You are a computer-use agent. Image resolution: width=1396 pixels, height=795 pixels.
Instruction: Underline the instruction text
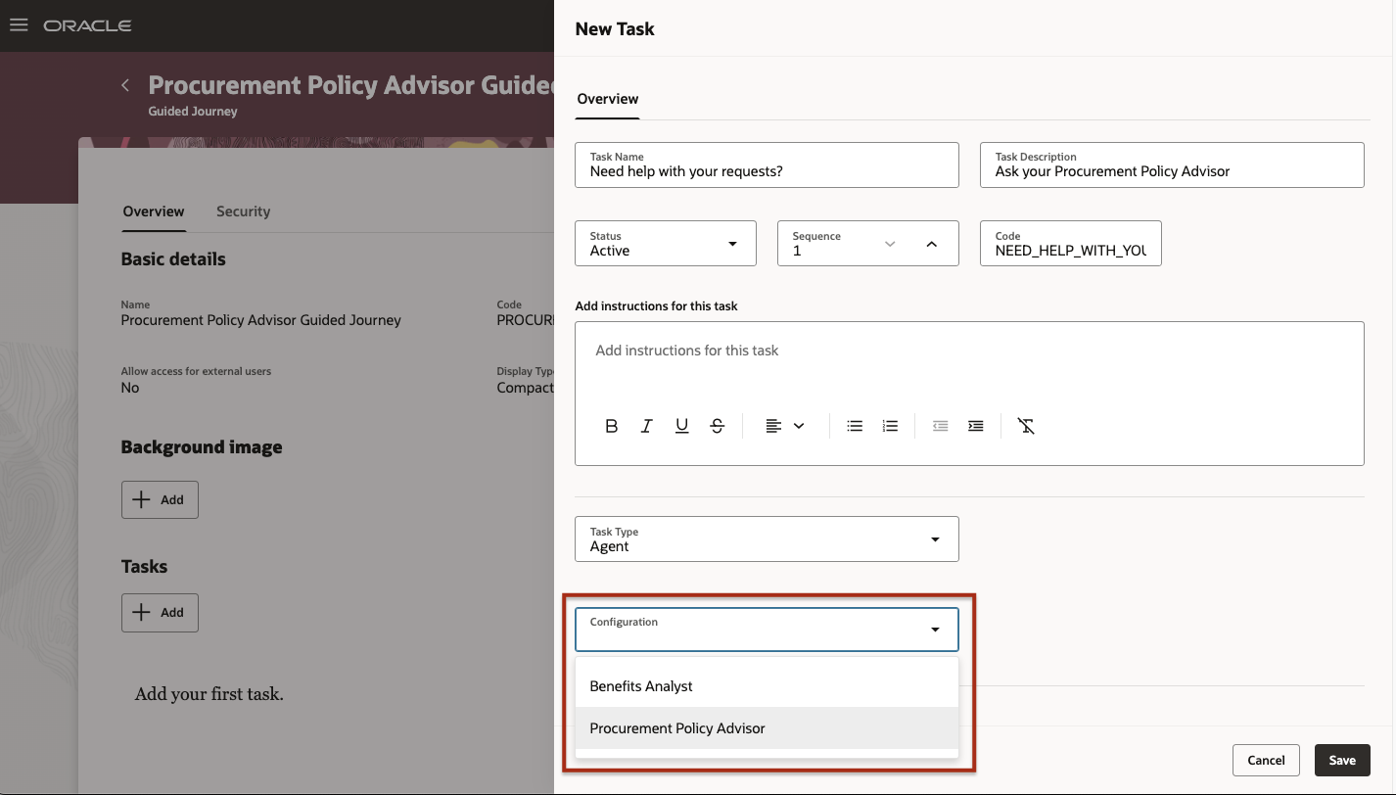click(x=682, y=426)
